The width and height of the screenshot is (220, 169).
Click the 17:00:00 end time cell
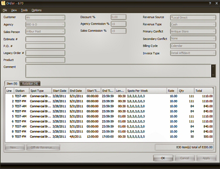pos(108,137)
